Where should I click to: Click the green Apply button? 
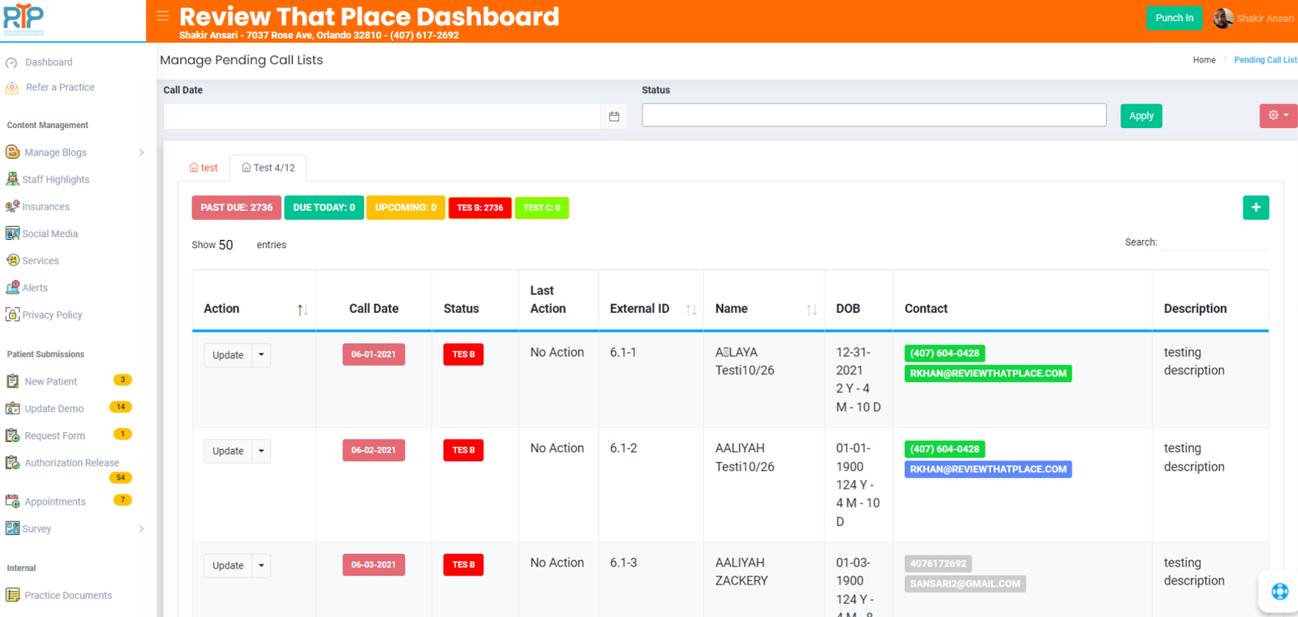point(1141,116)
